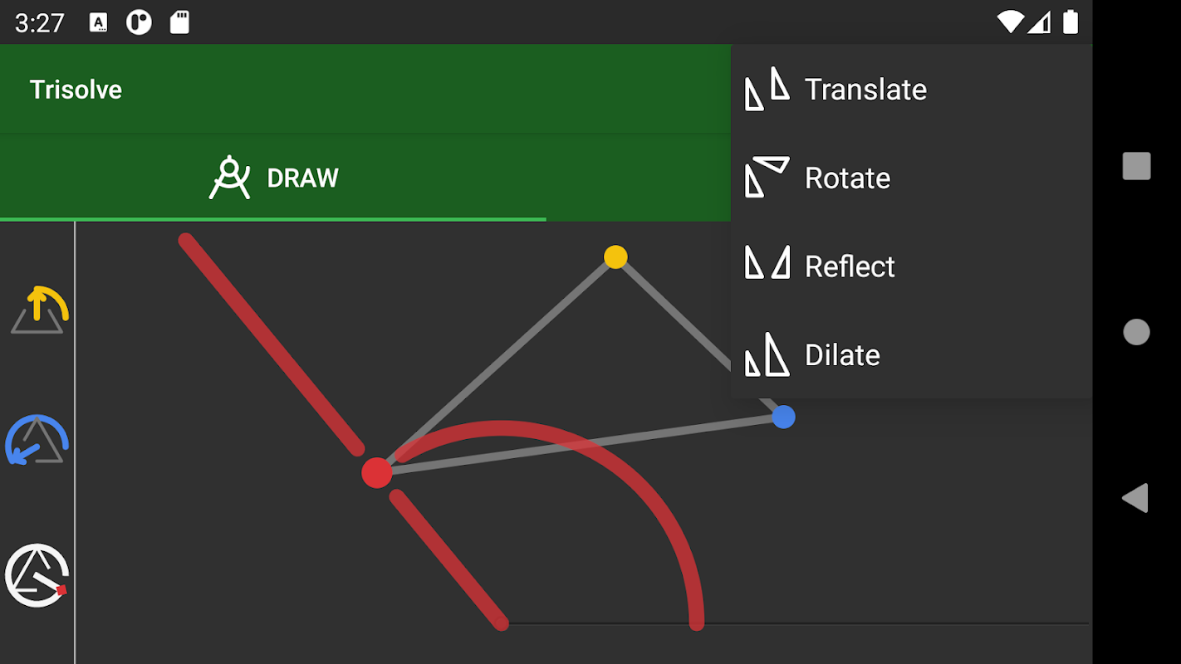Select the Translate menu option
This screenshot has width=1181, height=664.
[865, 90]
